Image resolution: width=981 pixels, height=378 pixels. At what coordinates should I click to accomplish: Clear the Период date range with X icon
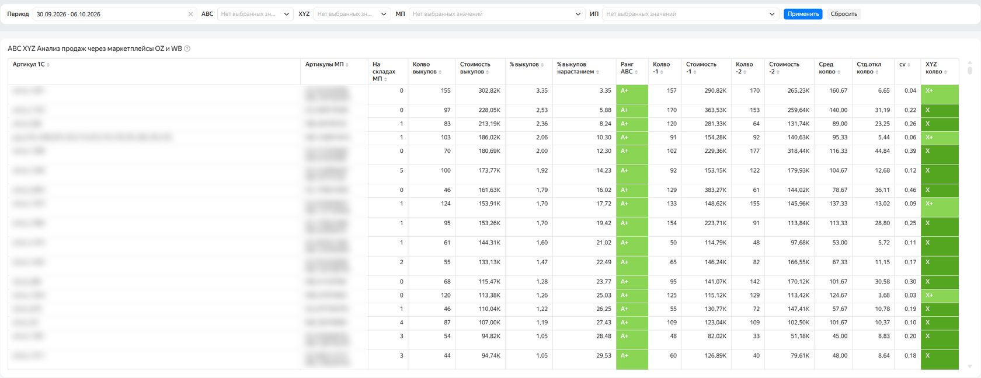tap(190, 14)
